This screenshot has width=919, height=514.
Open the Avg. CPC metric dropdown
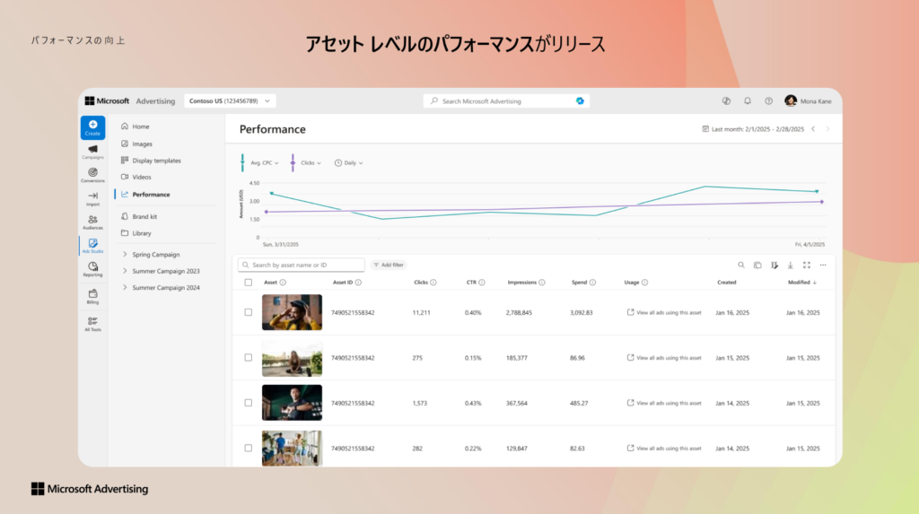[x=265, y=163]
